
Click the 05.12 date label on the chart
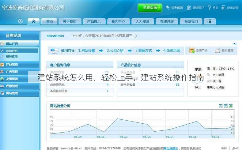coord(124,137)
